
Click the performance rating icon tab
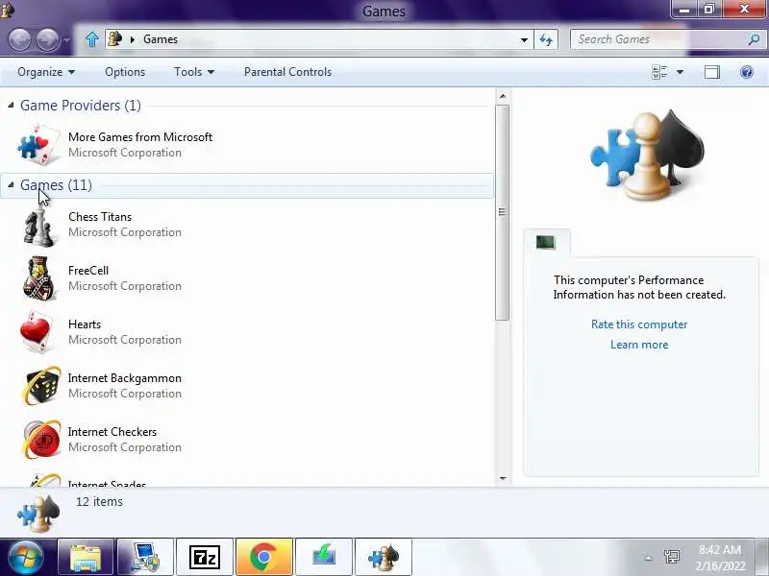pyautogui.click(x=546, y=242)
